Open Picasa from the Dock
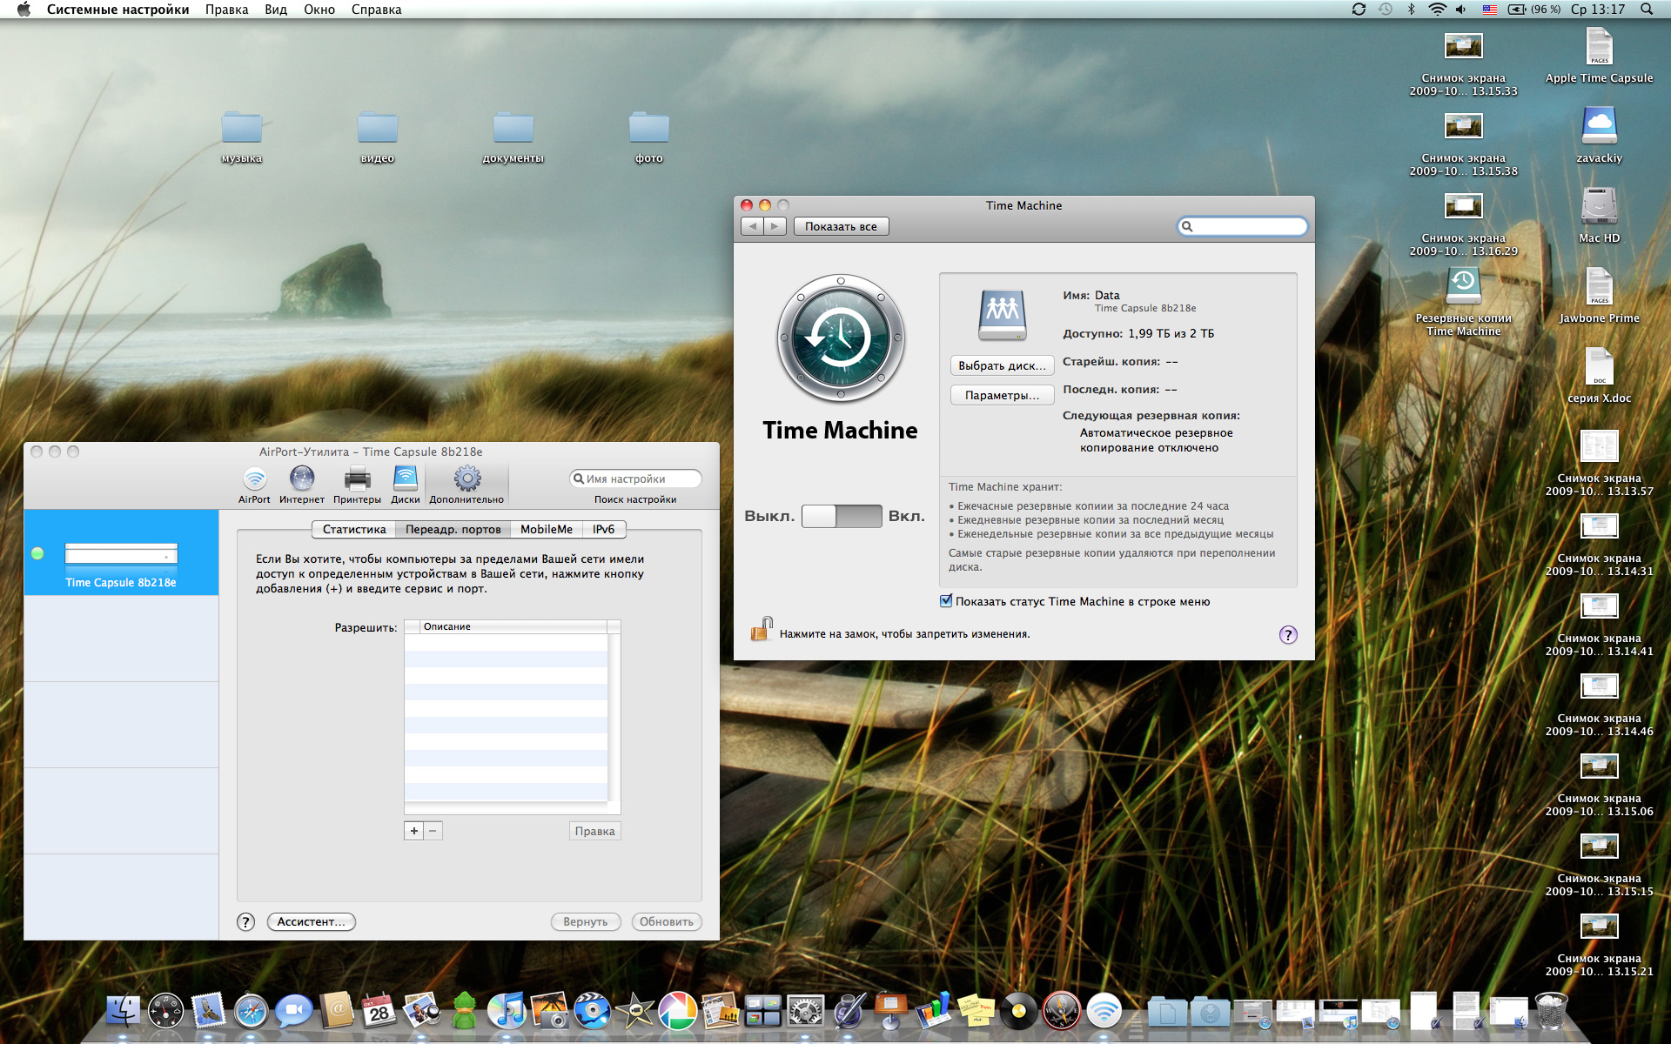 [x=677, y=1011]
